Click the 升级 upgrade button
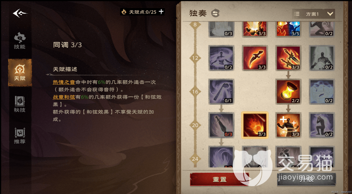Viewport: 352px width, 194px height. click(x=306, y=179)
